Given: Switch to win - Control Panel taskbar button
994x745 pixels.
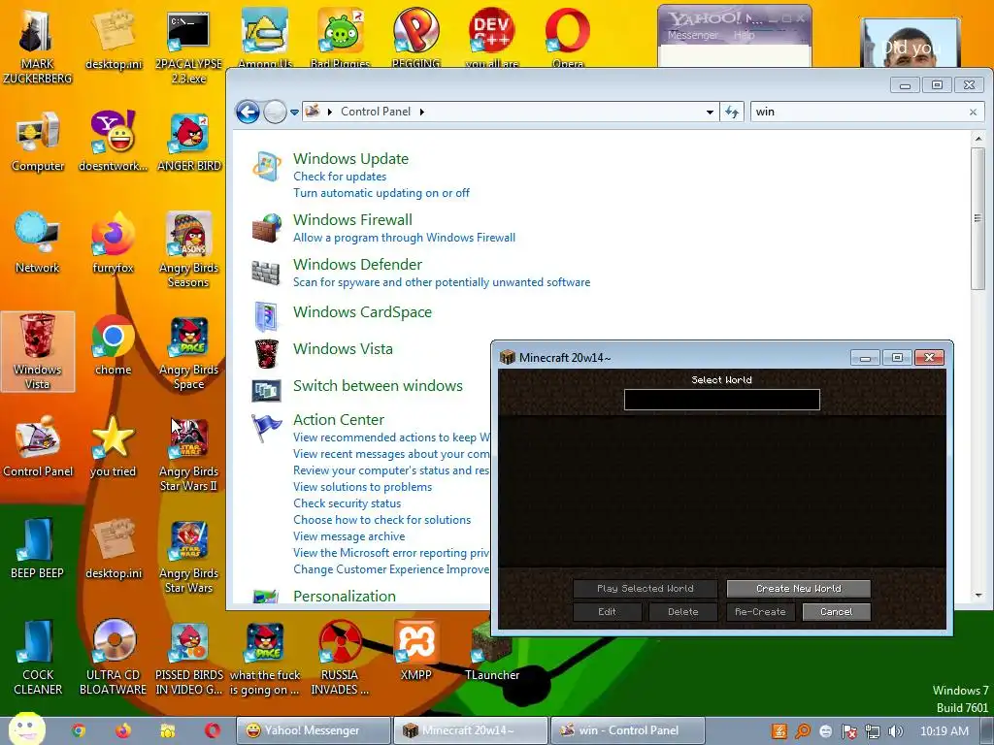Looking at the screenshot, I should tap(628, 730).
